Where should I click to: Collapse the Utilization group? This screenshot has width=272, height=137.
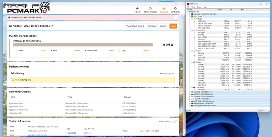coord(192,87)
